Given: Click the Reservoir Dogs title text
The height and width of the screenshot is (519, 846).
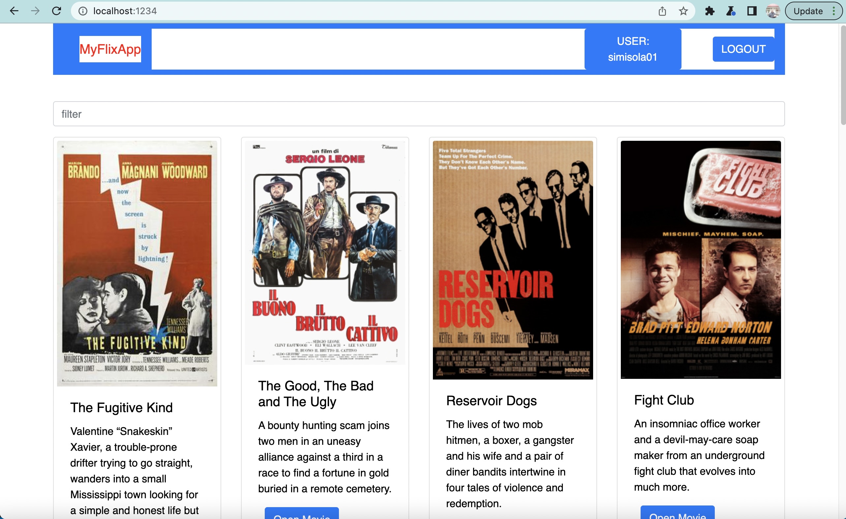Looking at the screenshot, I should [491, 401].
